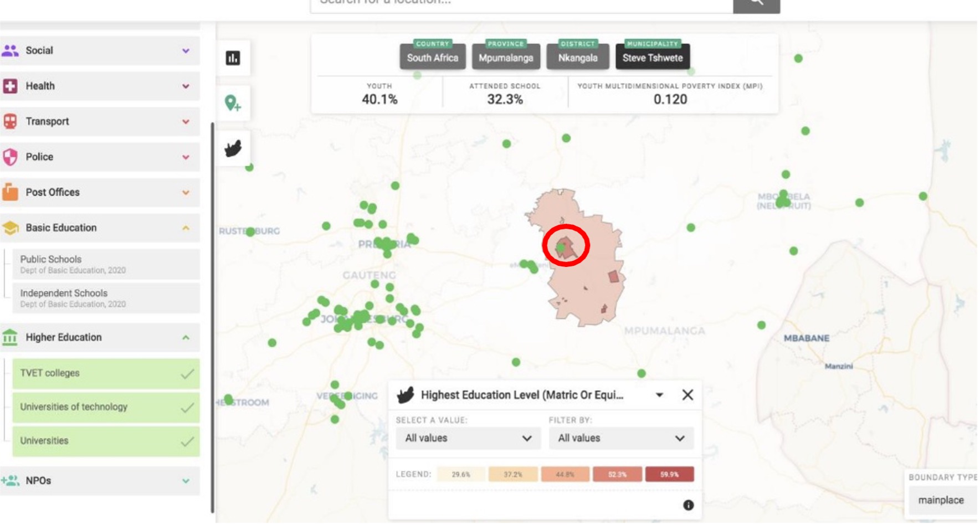Viewport: 980px width, 525px height.
Task: Click the add location pin icon
Action: (233, 103)
